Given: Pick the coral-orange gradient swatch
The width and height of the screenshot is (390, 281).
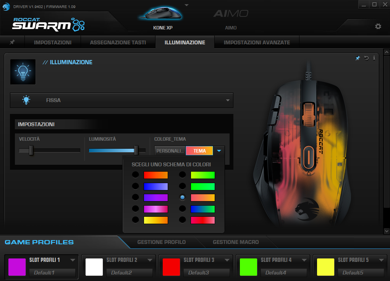Looking at the screenshot, I should tap(203, 198).
